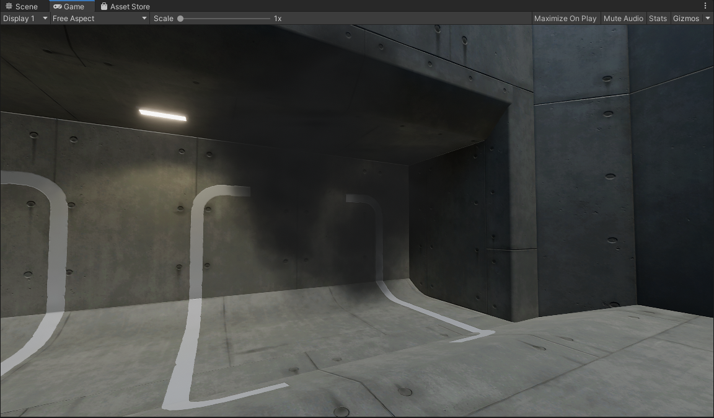
Task: Click the gamepad icon on the Game tab
Action: pyautogui.click(x=56, y=6)
